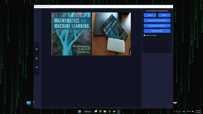Click the microphone tray icon

click(180, 111)
